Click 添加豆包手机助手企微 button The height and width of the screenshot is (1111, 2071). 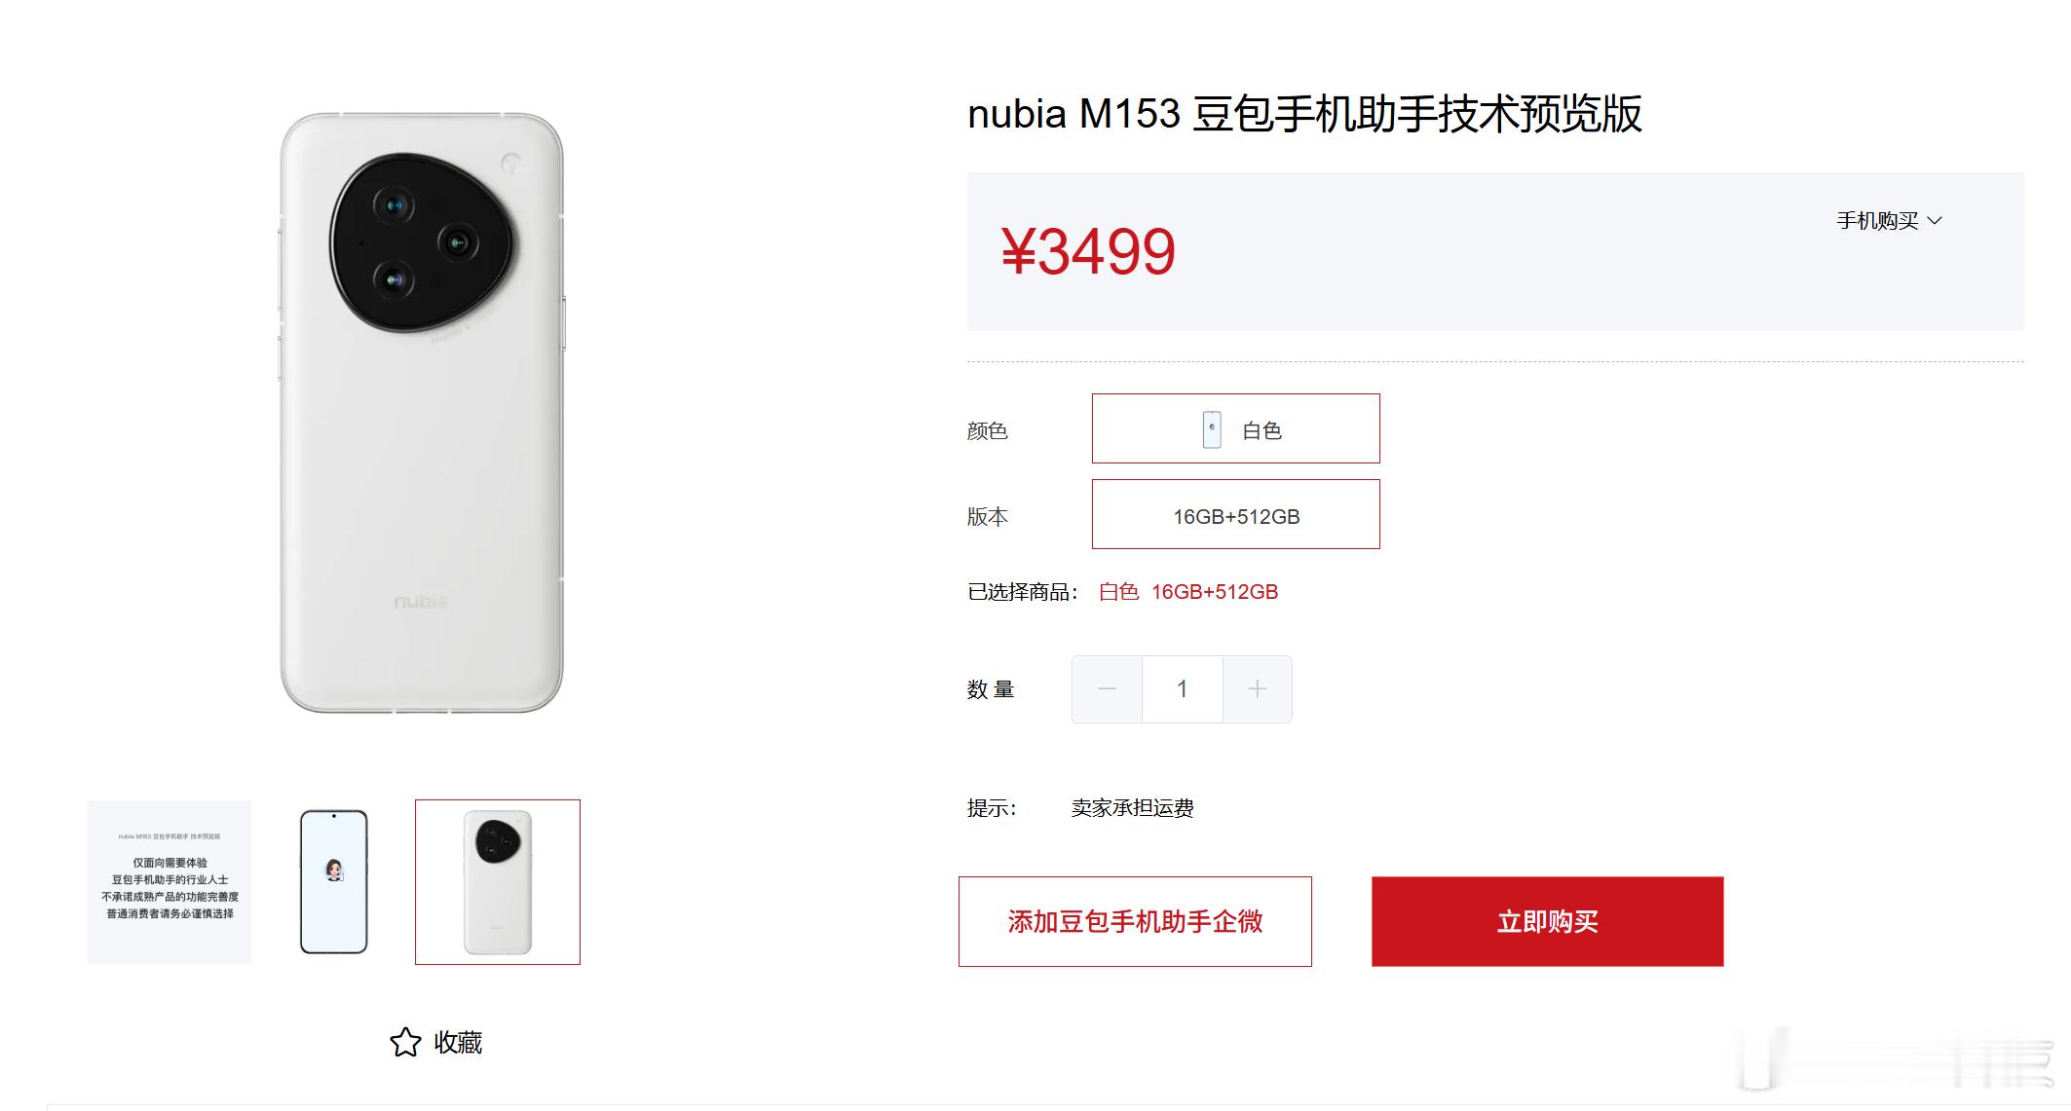[x=1135, y=921]
